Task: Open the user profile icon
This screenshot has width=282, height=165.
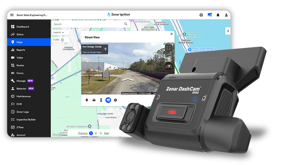Action: 226,15
